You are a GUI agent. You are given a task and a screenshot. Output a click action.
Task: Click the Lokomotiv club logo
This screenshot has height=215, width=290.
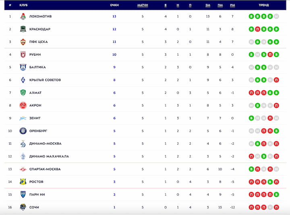point(23,16)
